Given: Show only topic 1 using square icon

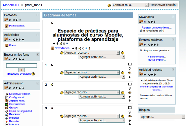Looking at the screenshot, I should click(130, 64).
